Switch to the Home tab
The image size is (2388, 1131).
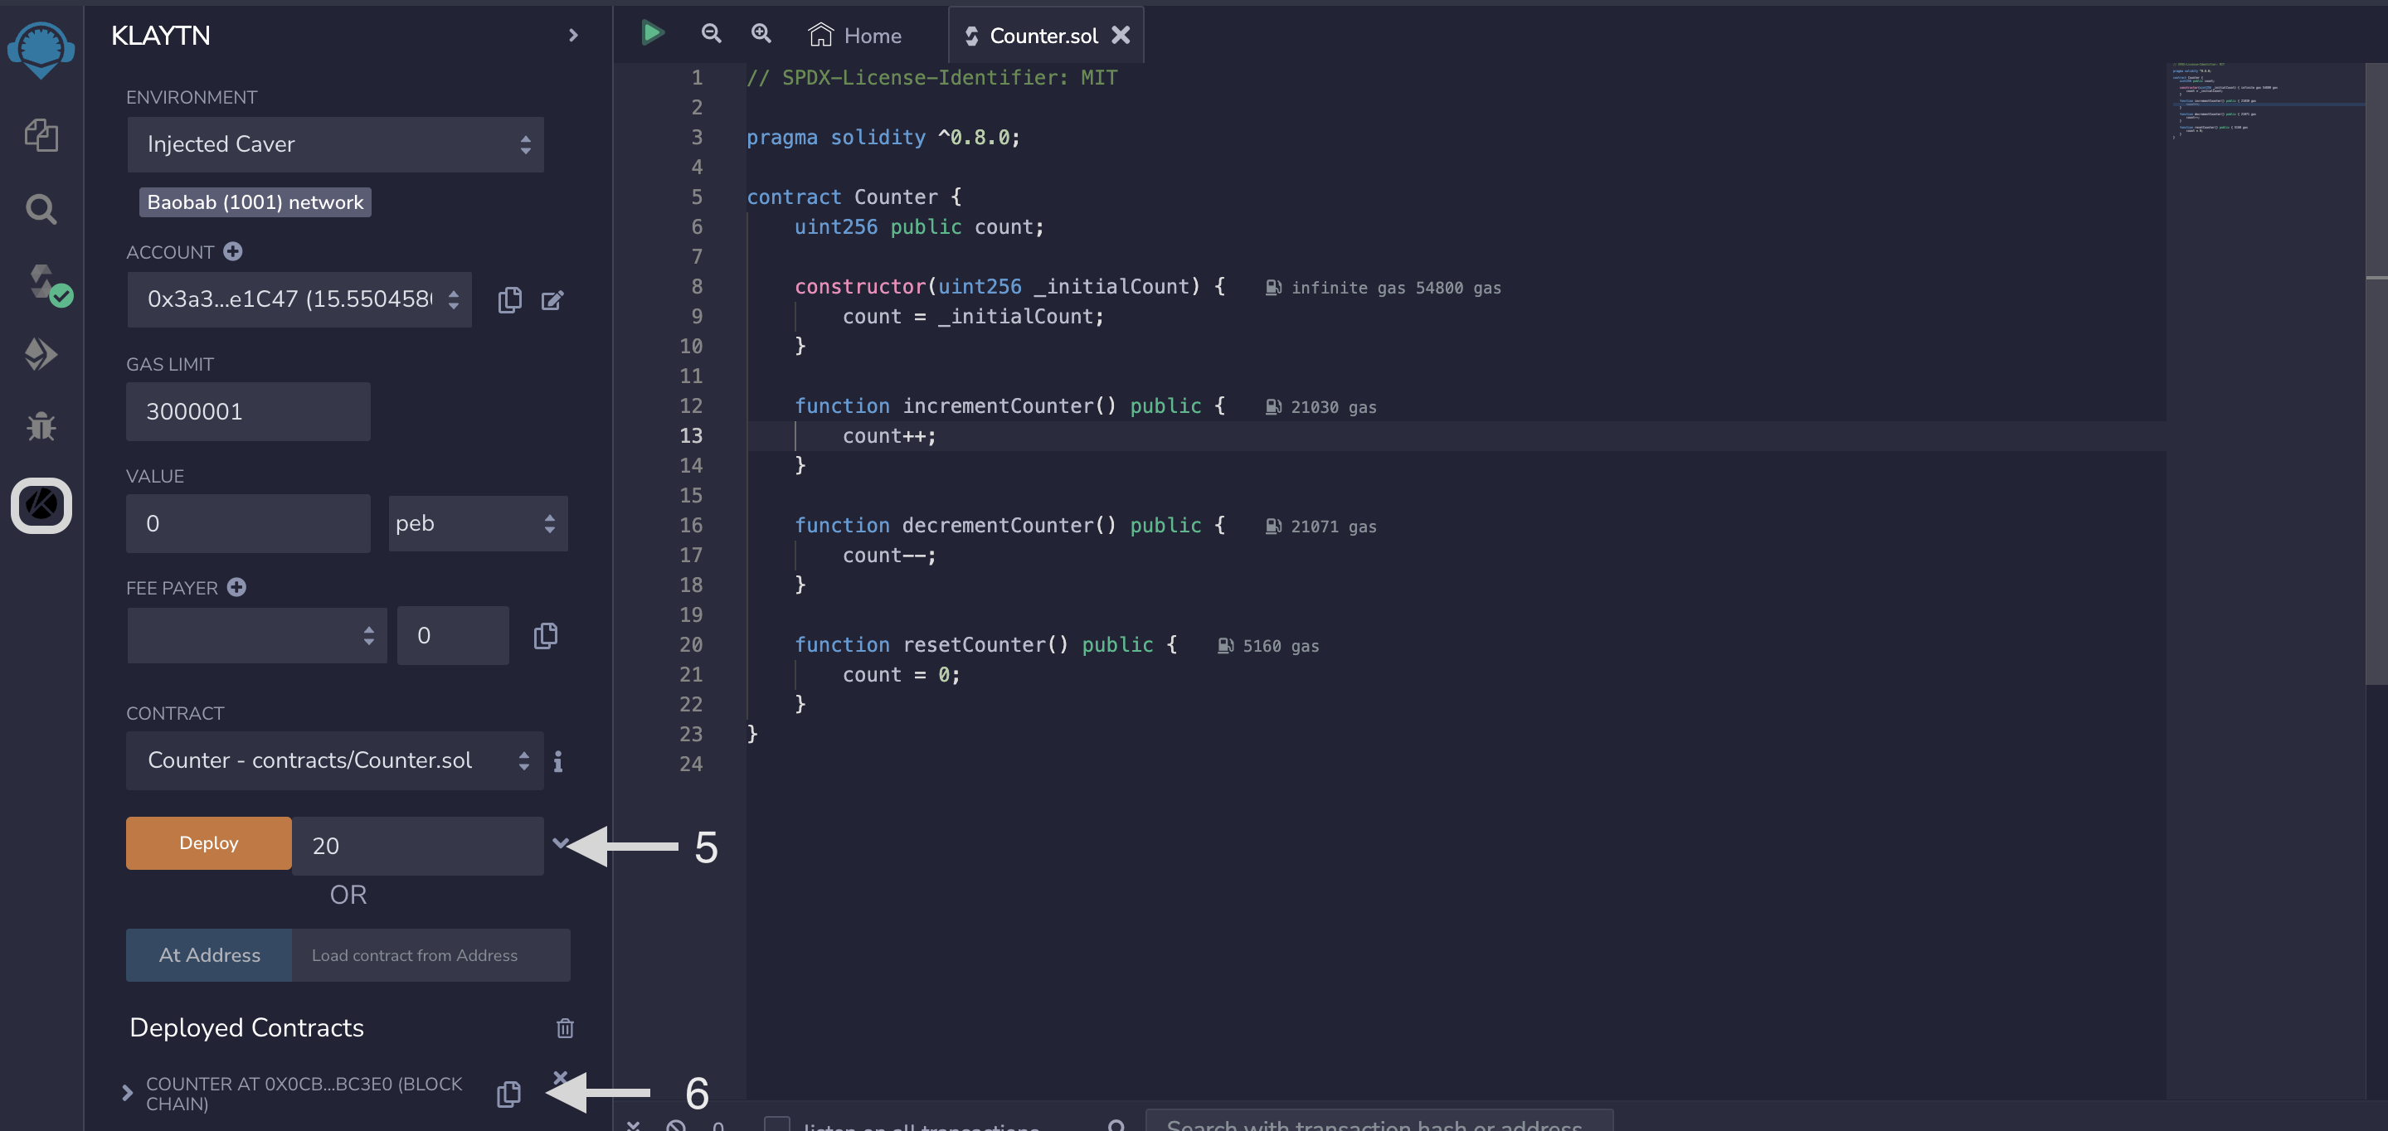point(854,35)
